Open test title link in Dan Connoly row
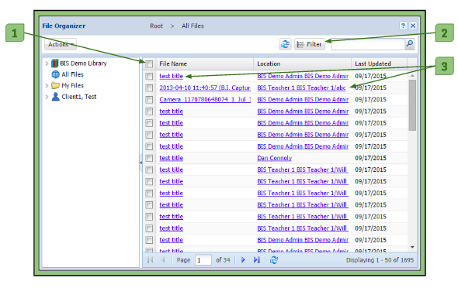Viewport: 458px width, 288px height. coord(171,158)
